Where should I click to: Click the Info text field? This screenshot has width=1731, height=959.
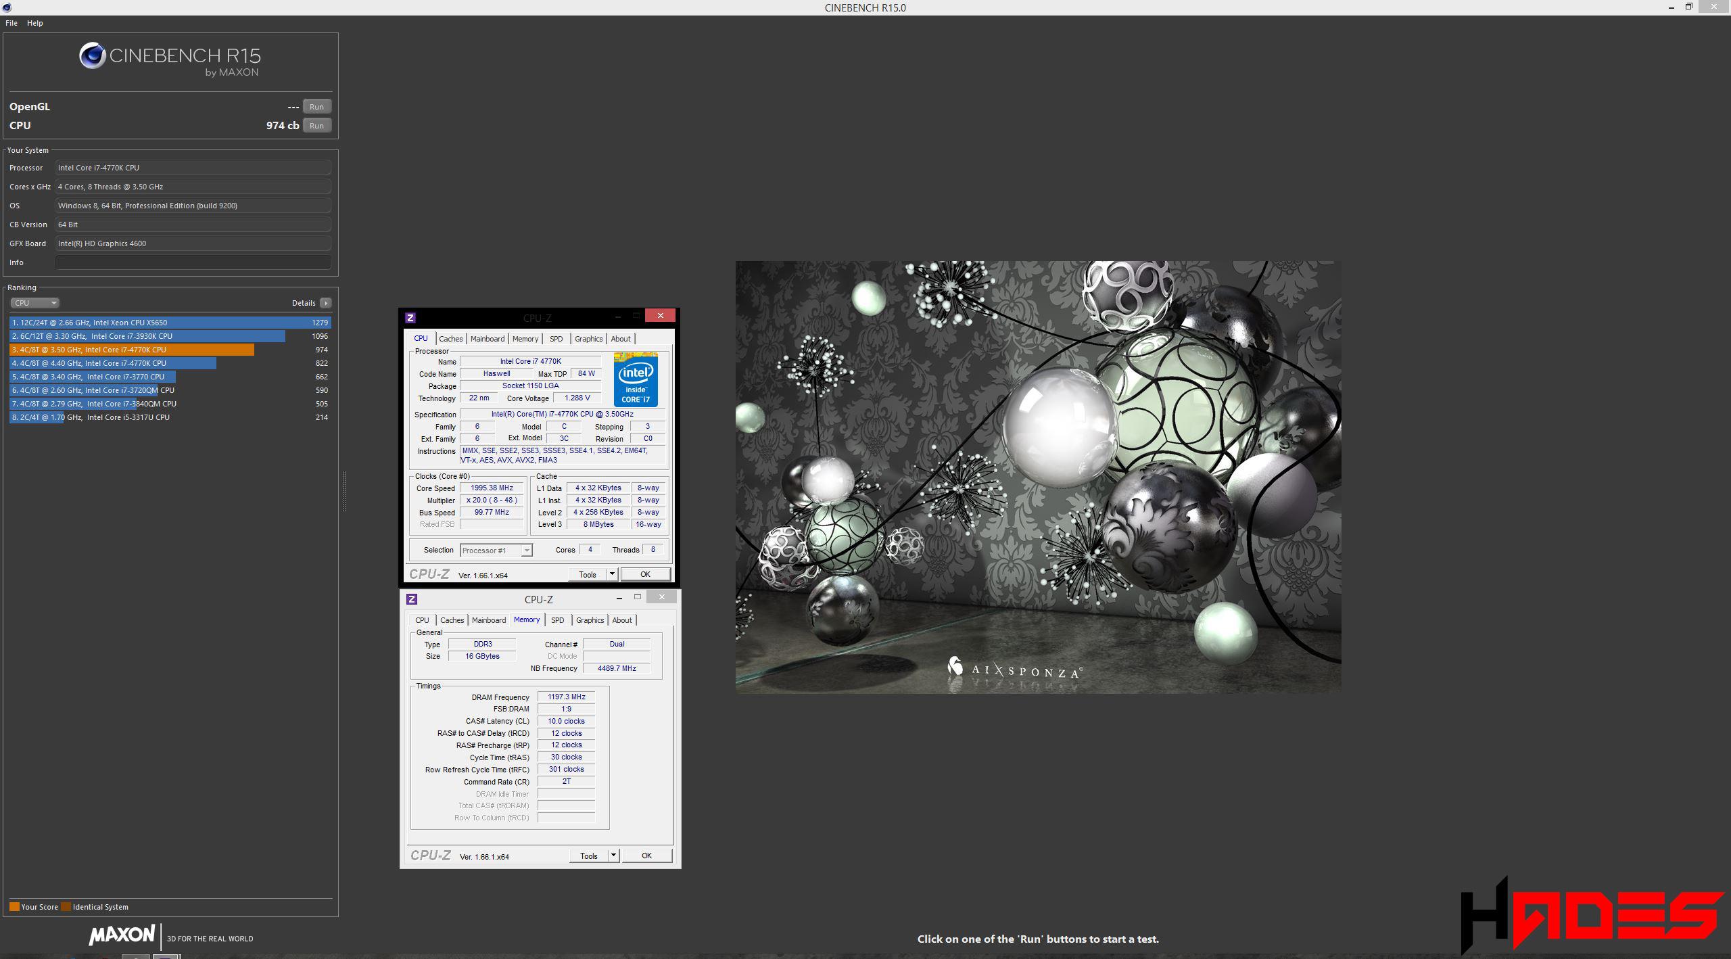tap(193, 262)
